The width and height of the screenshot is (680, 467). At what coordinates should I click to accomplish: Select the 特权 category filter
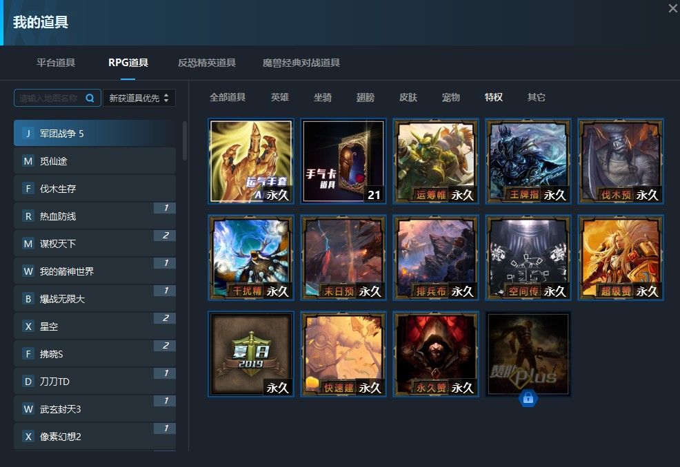pos(494,98)
